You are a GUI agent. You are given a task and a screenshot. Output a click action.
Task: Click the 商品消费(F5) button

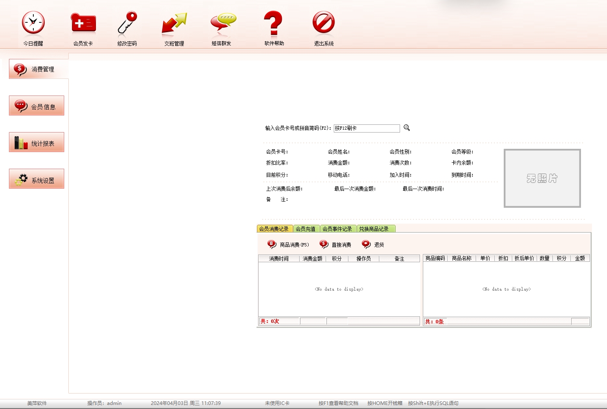click(288, 244)
